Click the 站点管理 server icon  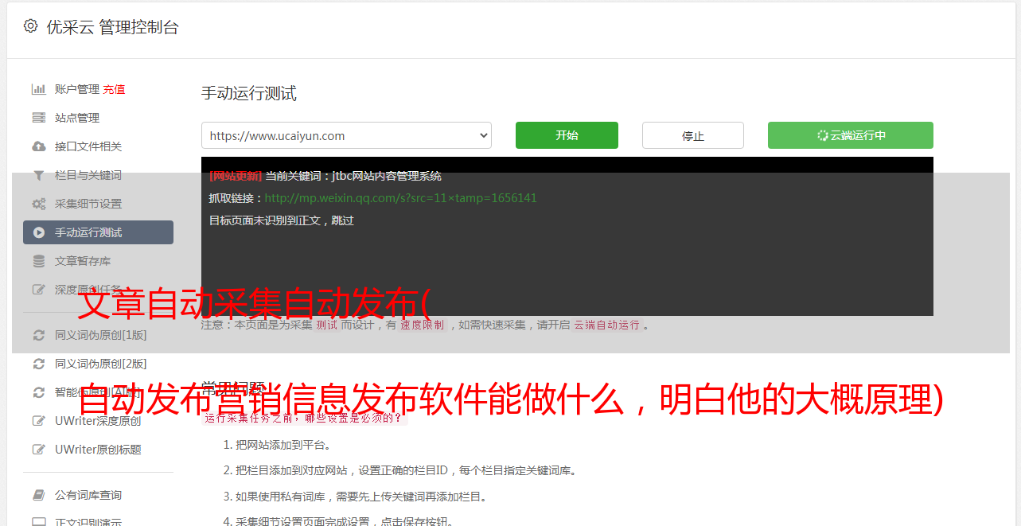[38, 118]
